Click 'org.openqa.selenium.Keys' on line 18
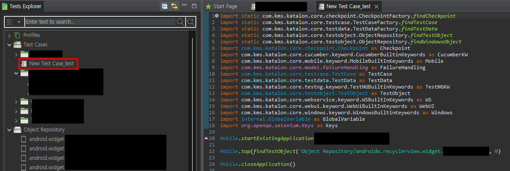 pos(277,126)
